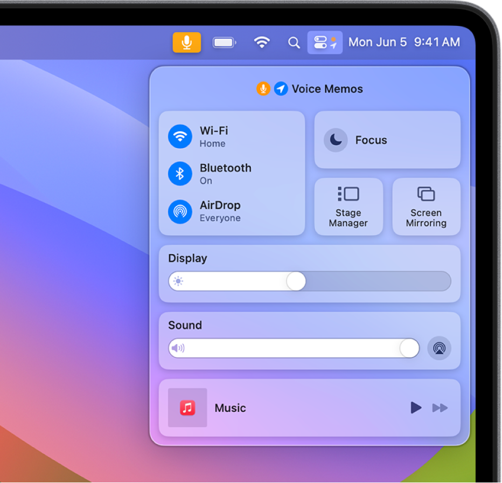Expand the Focus modes list
This screenshot has height=483, width=502.
point(371,140)
